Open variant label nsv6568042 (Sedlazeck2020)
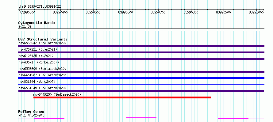 (x=42, y=43)
